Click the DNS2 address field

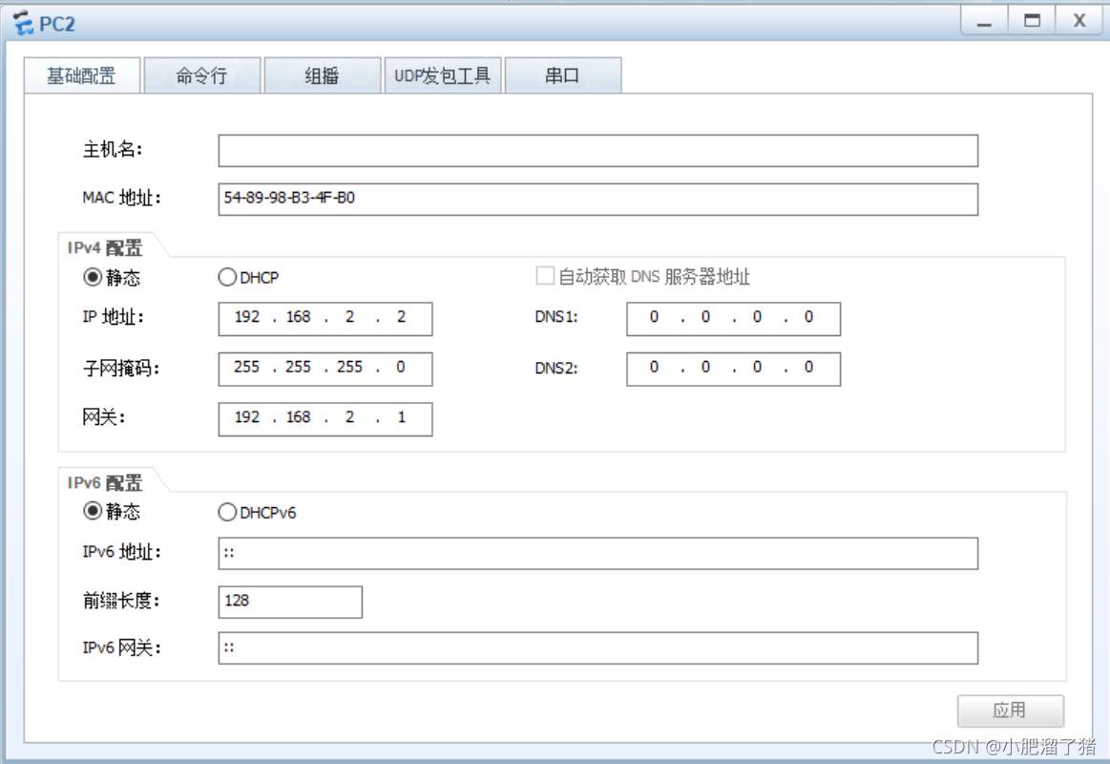click(733, 369)
